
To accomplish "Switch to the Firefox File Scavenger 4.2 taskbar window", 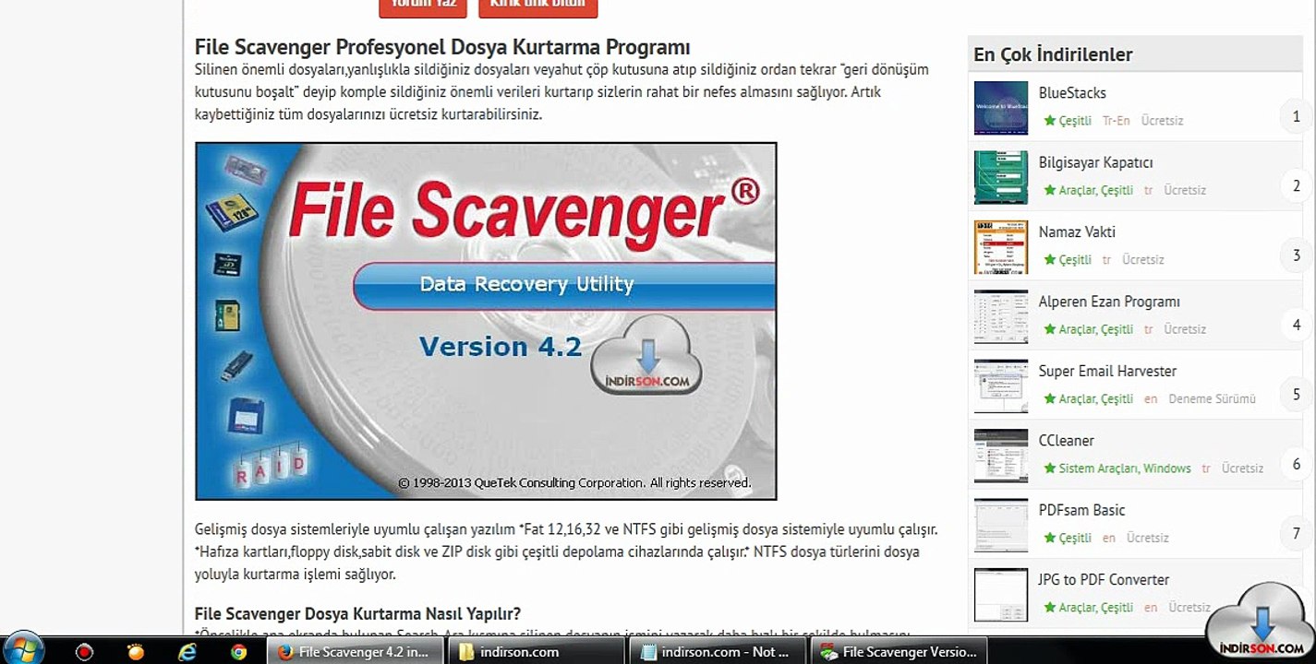I will point(355,652).
